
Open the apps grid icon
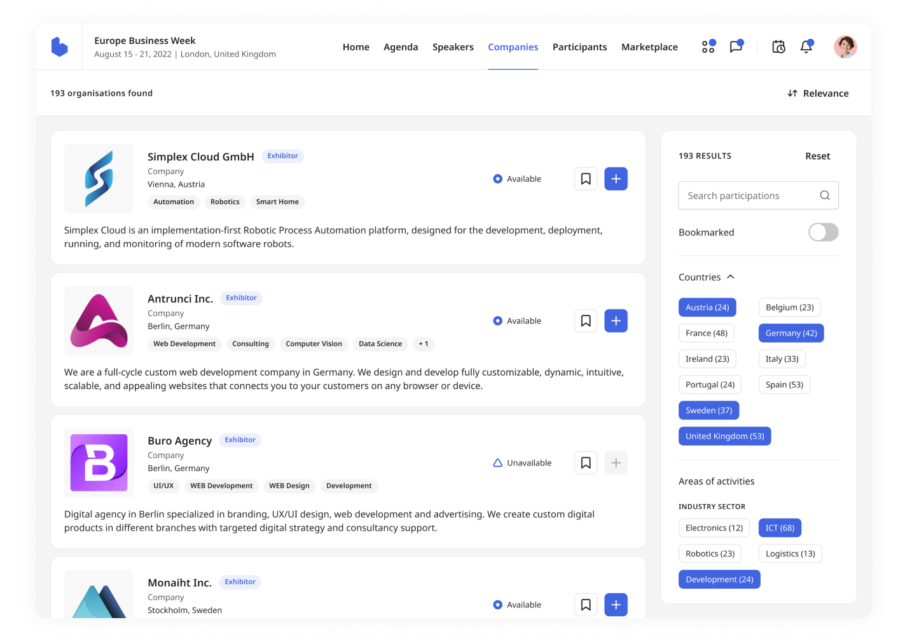(x=708, y=46)
